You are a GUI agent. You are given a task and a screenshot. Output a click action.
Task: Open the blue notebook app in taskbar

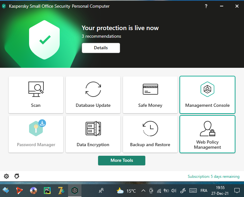[x=6, y=191]
